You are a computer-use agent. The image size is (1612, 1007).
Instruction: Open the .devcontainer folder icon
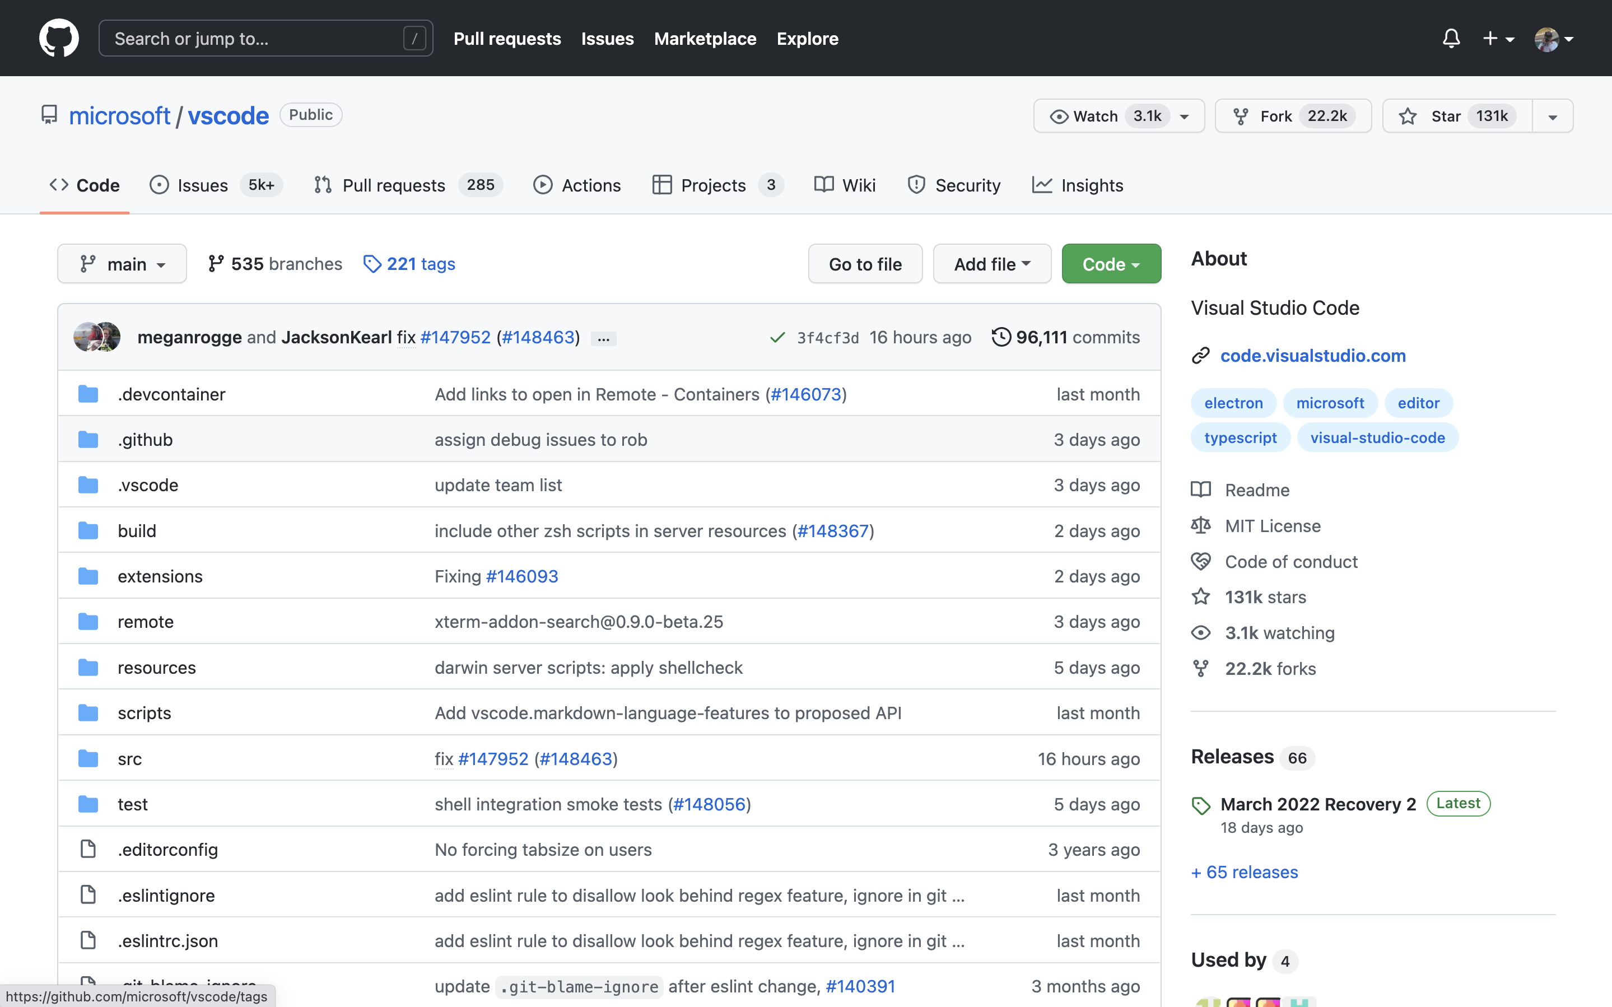[x=88, y=394]
